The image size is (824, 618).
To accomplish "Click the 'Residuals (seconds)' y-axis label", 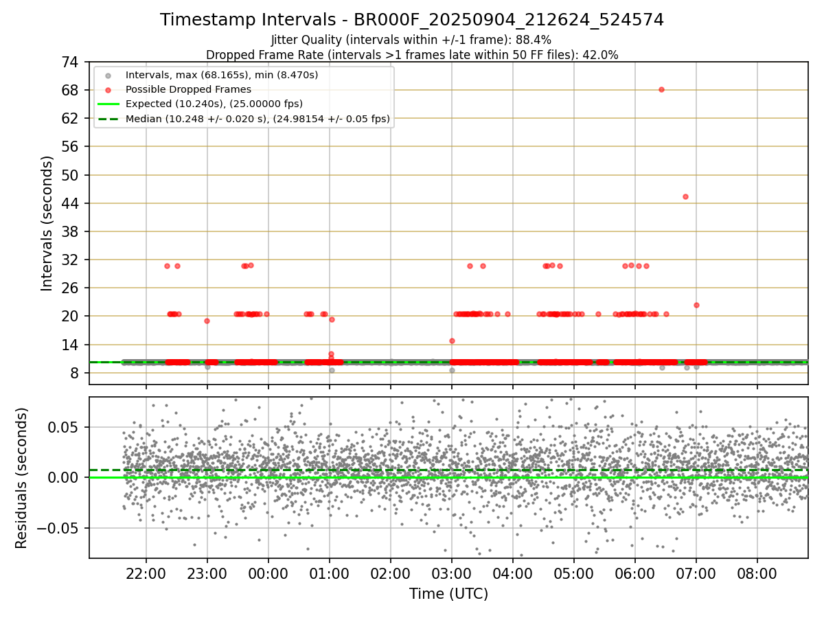I will (22, 478).
